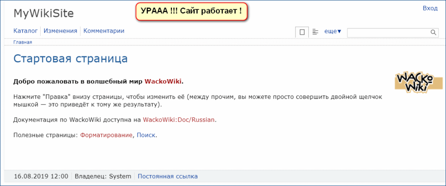Image resolution: width=446 pixels, height=186 pixels.
Task: Open the Каталог menu item
Action: [26, 31]
